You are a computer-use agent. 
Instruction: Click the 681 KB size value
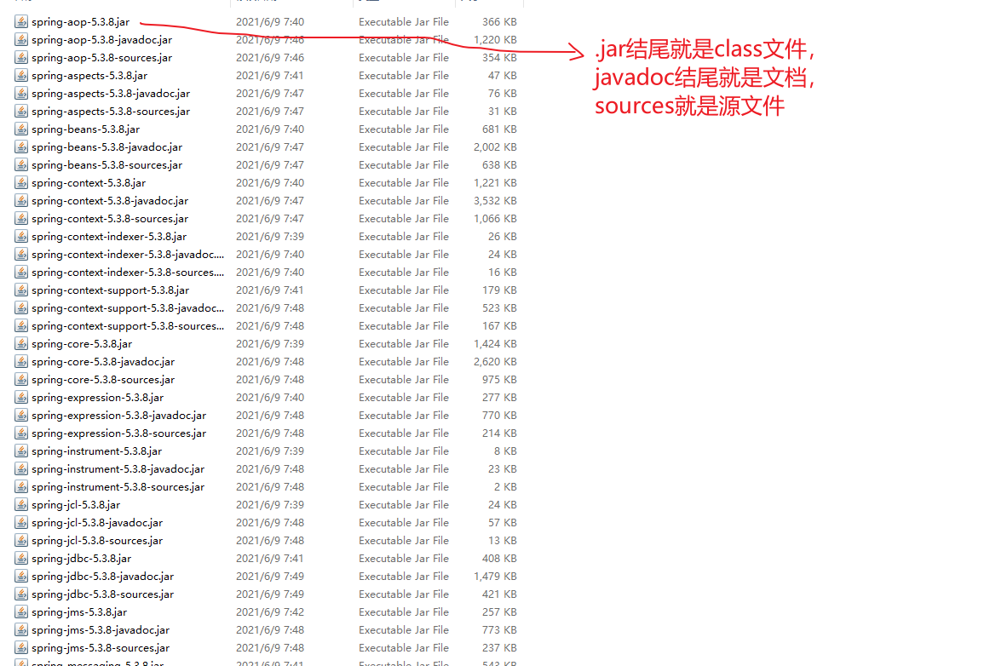[x=499, y=129]
